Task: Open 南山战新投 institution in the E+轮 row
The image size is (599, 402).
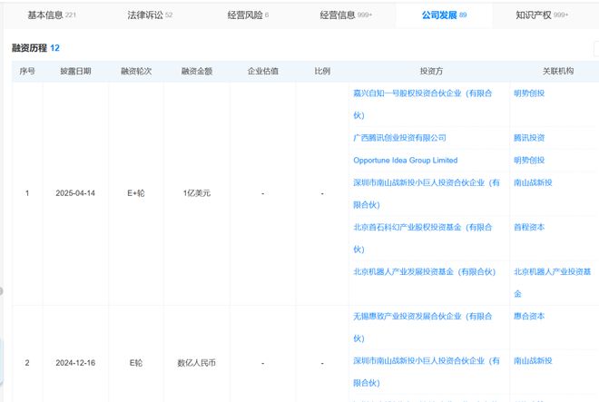Action: pyautogui.click(x=533, y=182)
